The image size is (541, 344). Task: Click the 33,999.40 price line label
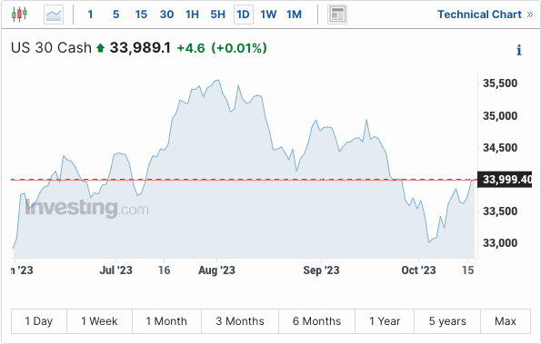tap(505, 180)
